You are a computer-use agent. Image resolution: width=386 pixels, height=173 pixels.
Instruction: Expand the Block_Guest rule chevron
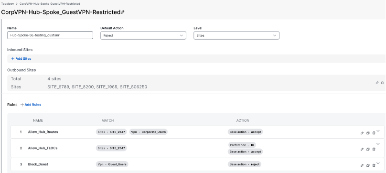tap(378, 163)
